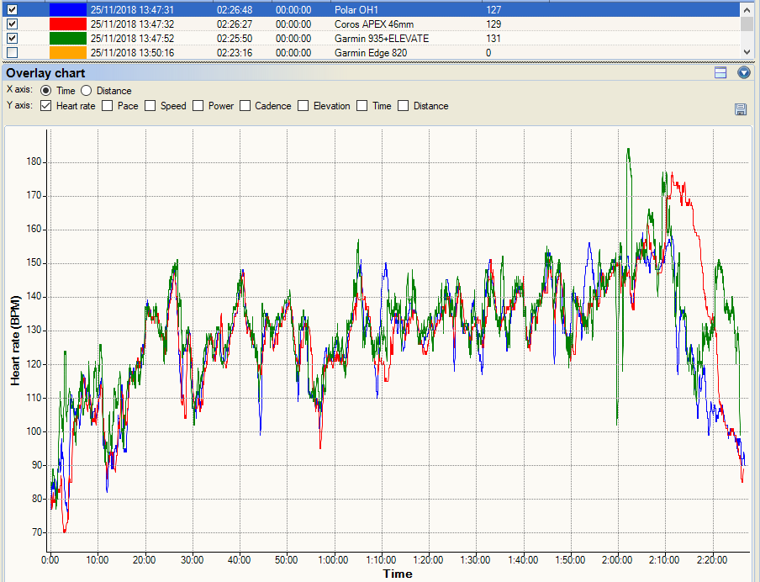760x582 pixels.
Task: Click the average heart rate value 131
Action: tap(493, 39)
